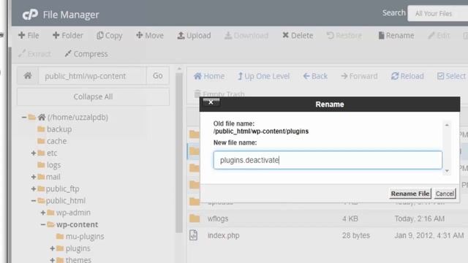Click the Rename toolbar button

coord(396,36)
